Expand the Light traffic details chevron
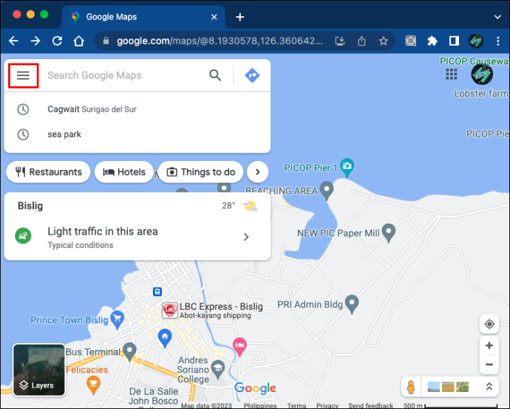 click(x=246, y=237)
